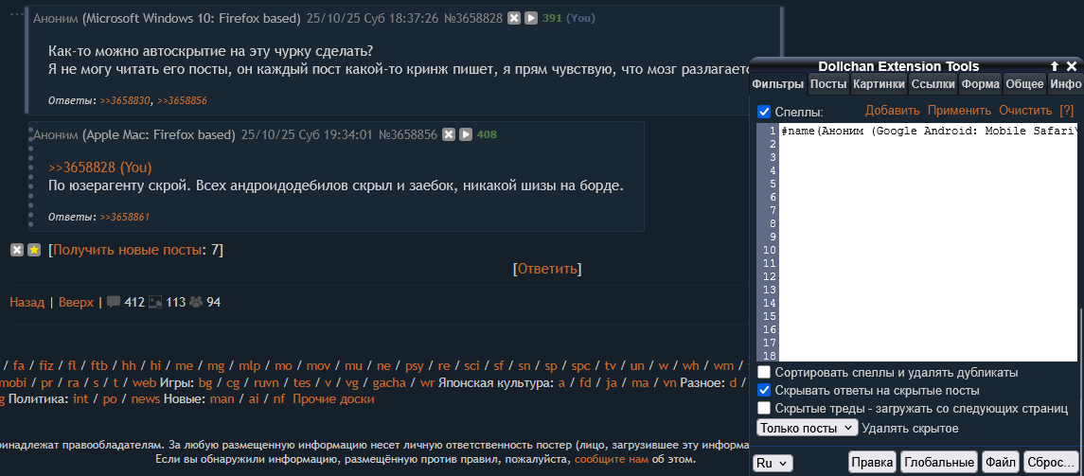Open the Ru language dropdown

point(773,463)
